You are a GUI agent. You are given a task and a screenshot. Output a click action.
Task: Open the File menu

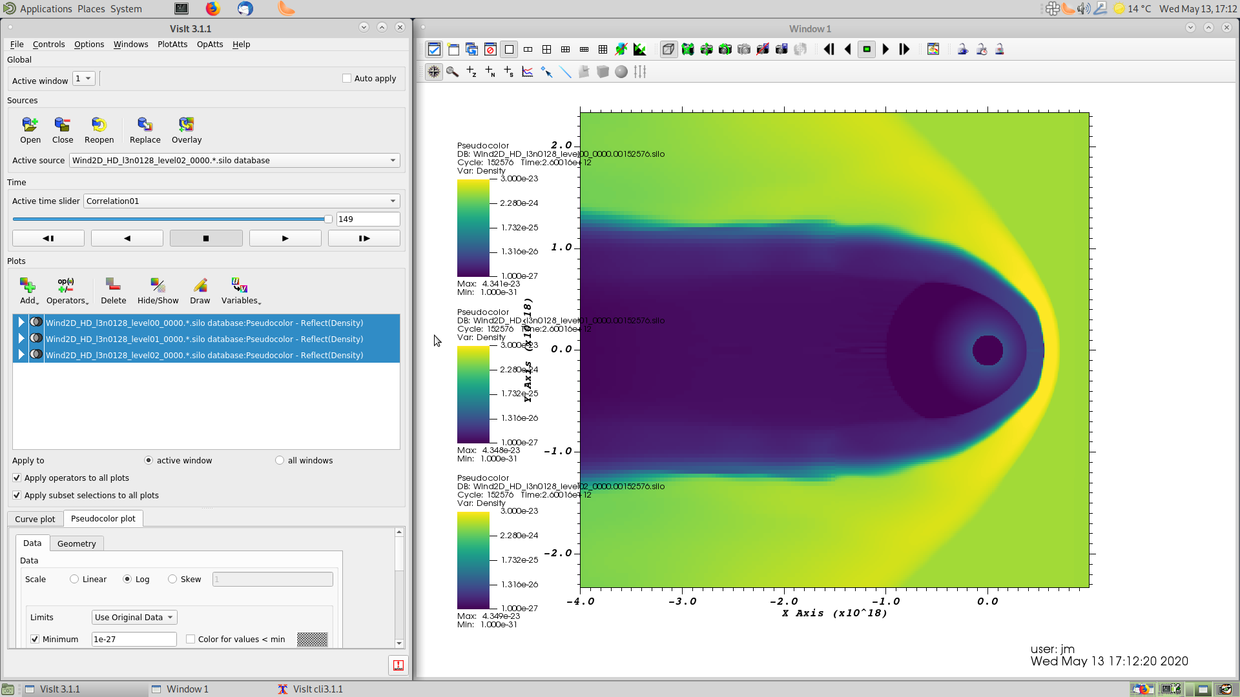pyautogui.click(x=17, y=44)
